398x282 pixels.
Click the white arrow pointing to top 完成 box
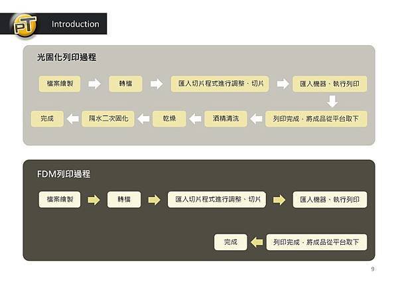click(x=72, y=119)
